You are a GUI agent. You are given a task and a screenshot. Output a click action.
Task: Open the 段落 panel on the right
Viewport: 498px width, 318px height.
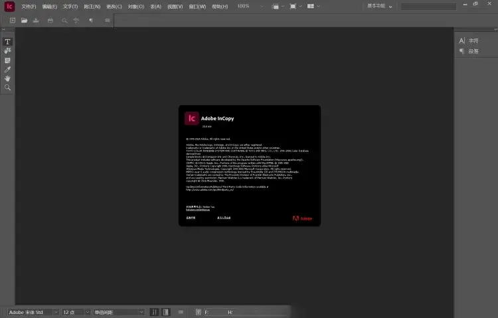click(x=472, y=50)
